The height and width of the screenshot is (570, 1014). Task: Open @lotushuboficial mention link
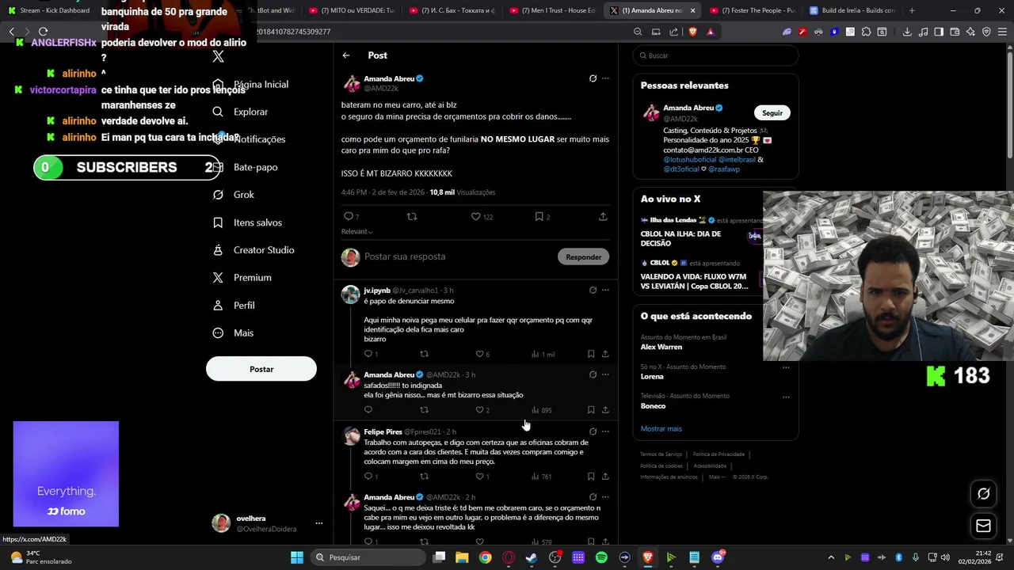point(689,159)
